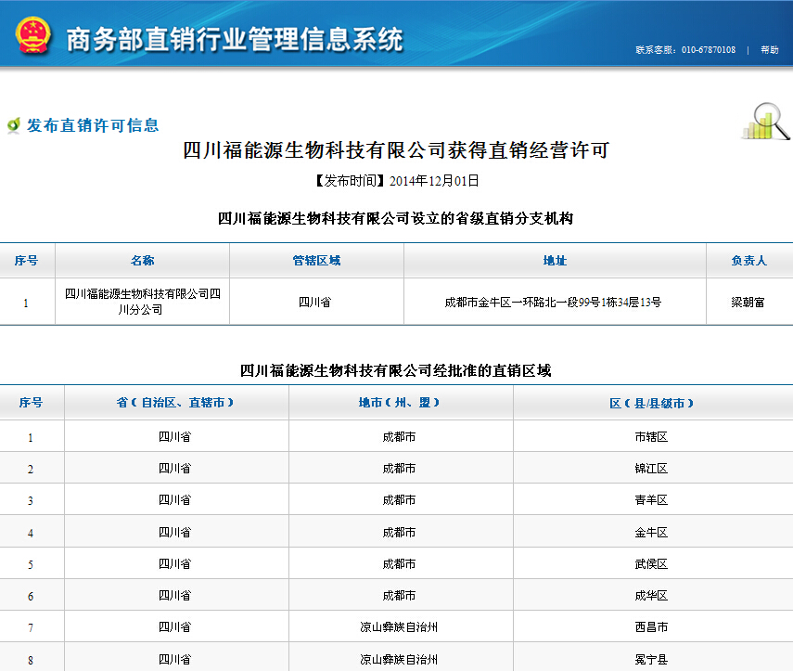Viewport: 793px width, 671px height.
Task: Click the 序号 header in sales area table
Action: (x=31, y=403)
